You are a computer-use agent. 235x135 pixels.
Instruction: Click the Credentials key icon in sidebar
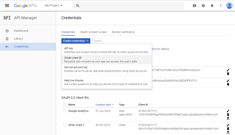tap(7, 47)
